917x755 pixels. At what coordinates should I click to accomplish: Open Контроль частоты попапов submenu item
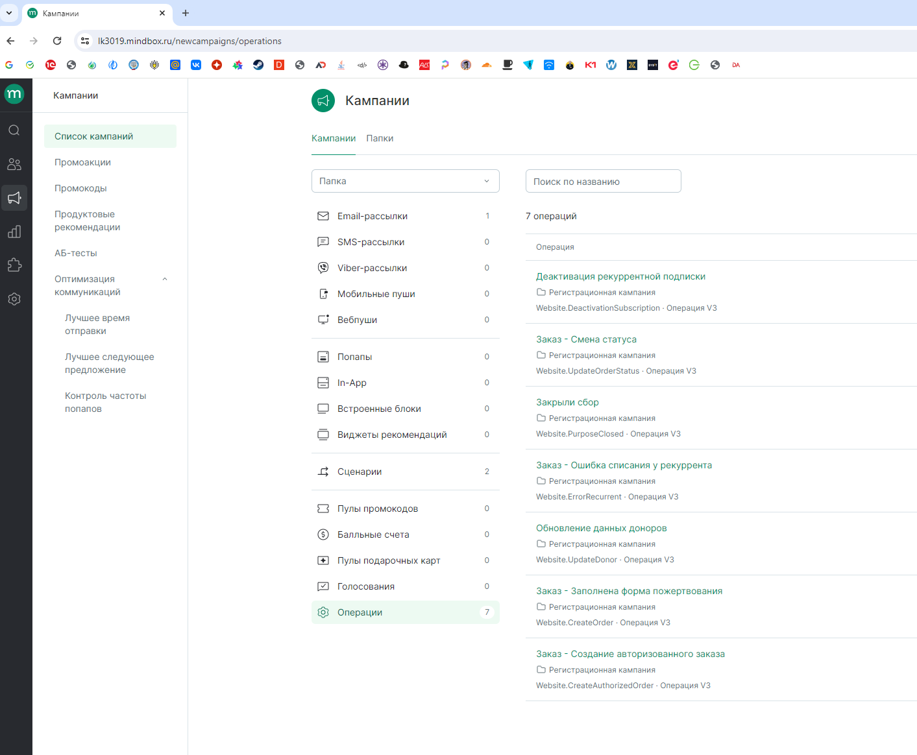(x=106, y=402)
